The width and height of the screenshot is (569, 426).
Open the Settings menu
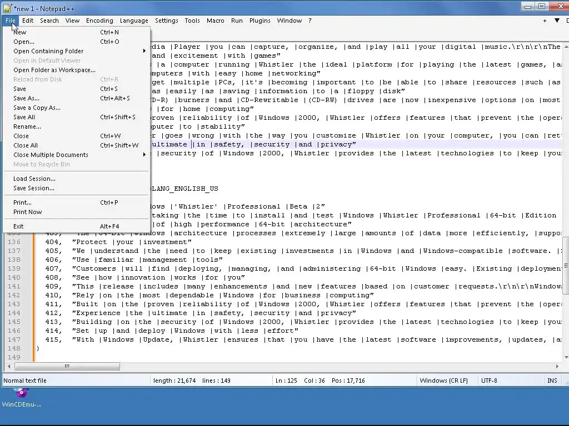(x=167, y=21)
